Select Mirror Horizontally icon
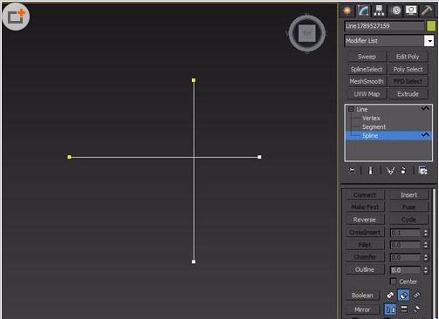Screen dimensions: 439x319 [390, 309]
